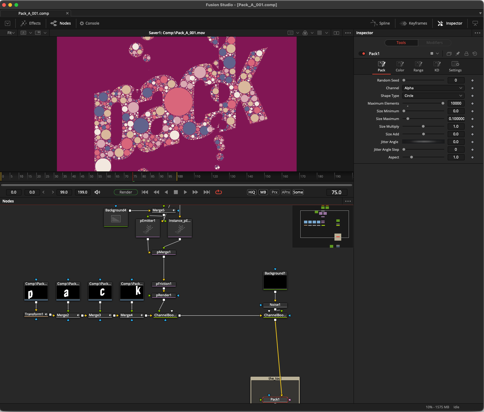This screenshot has height=412, width=484.
Task: Click the current time field showing 75.0
Action: coord(337,192)
